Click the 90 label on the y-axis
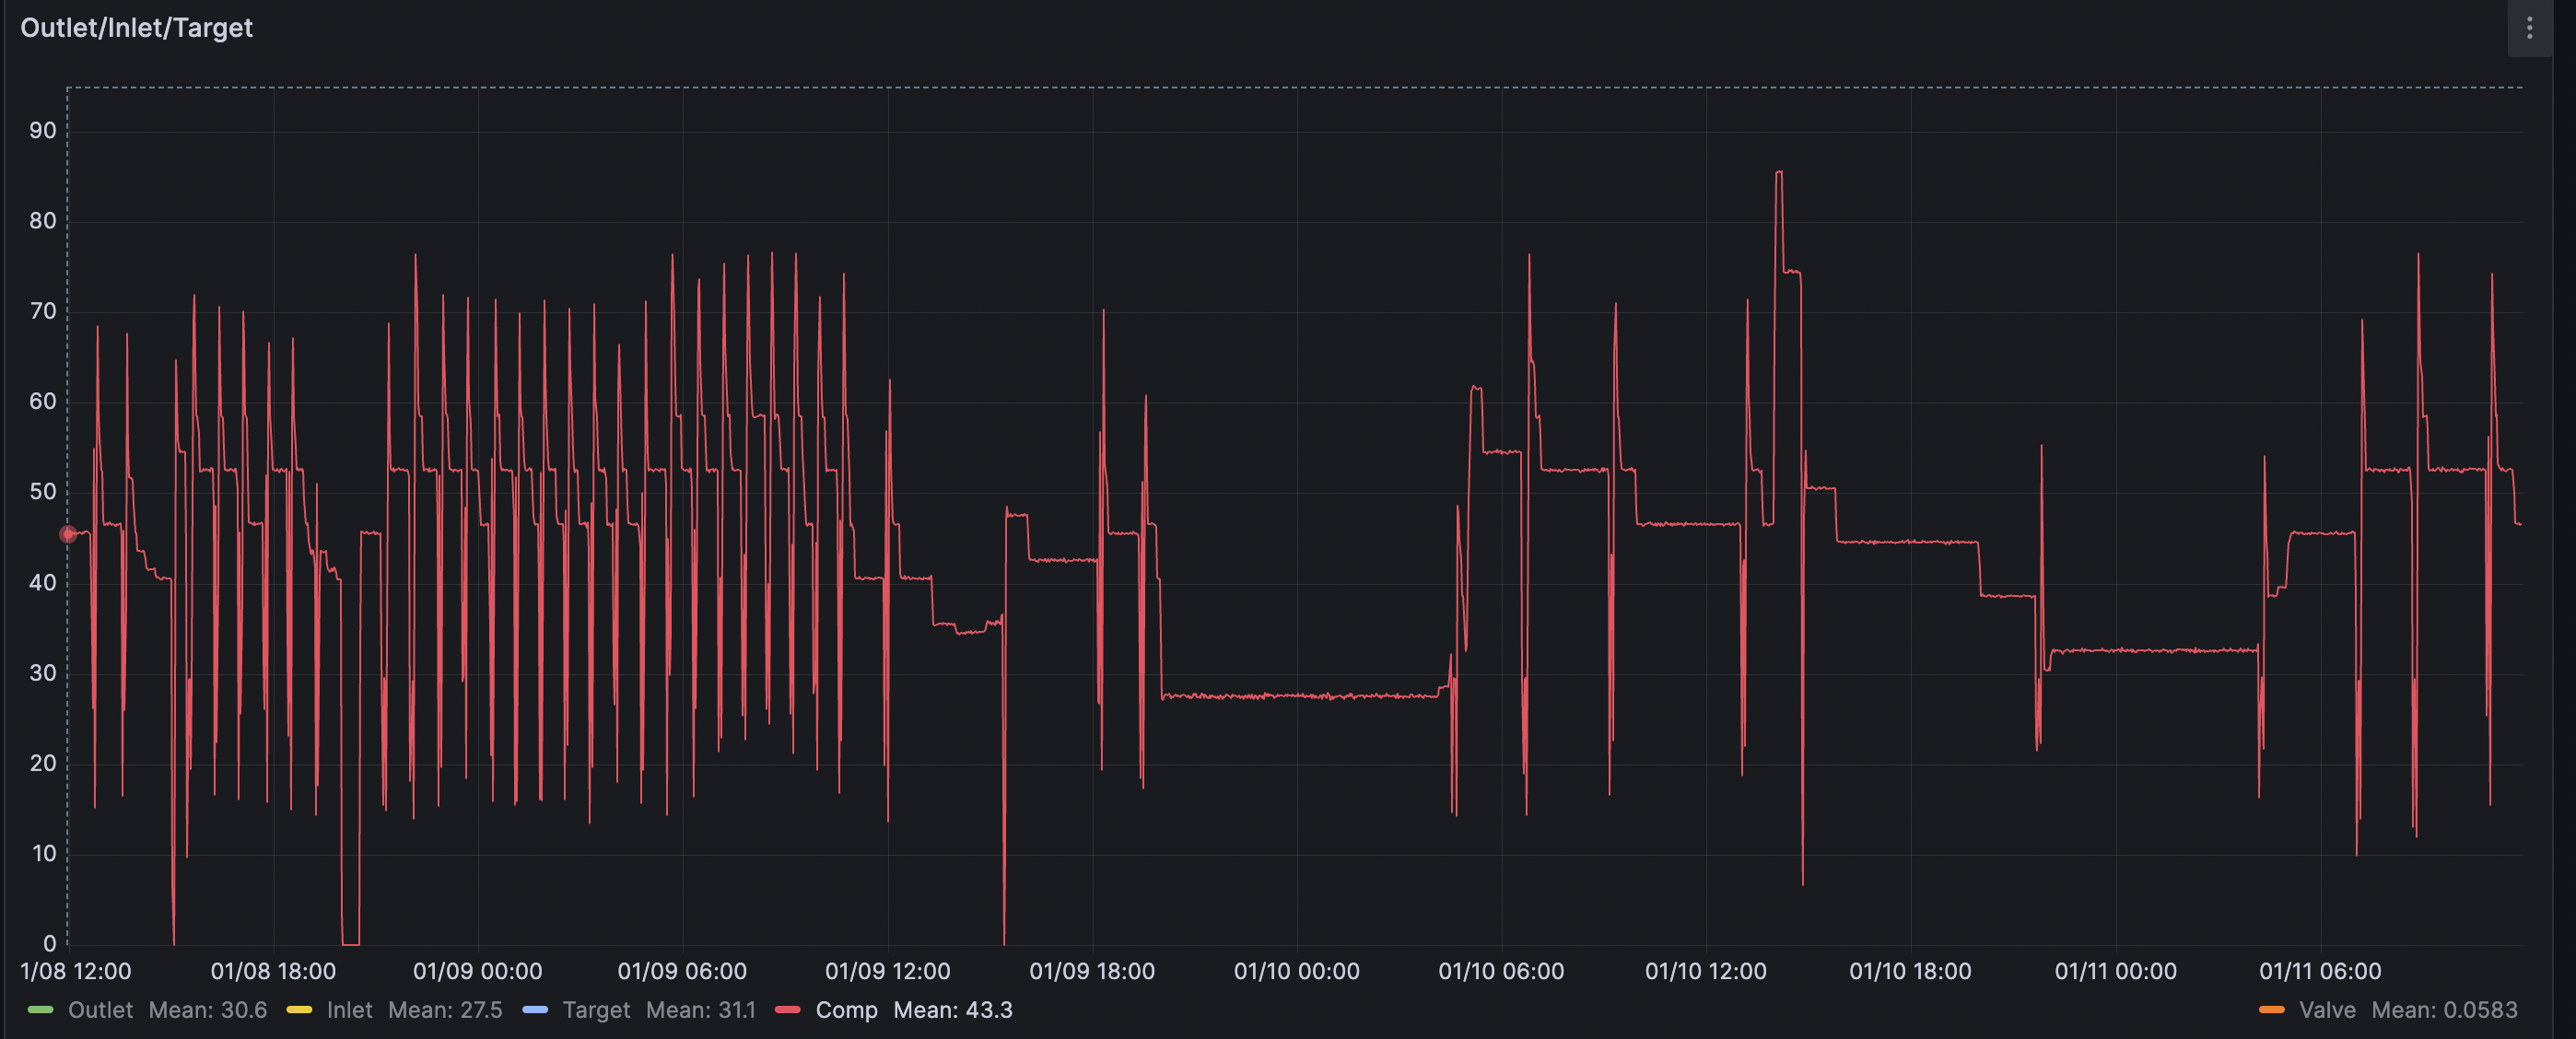Screen dimensions: 2576x1039 tap(43, 130)
